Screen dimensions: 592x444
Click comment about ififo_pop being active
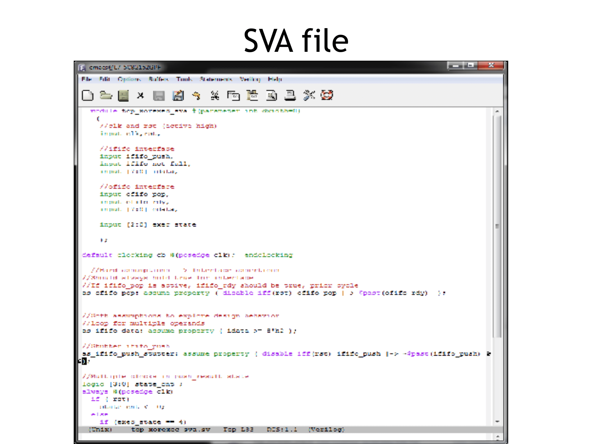coord(220,286)
